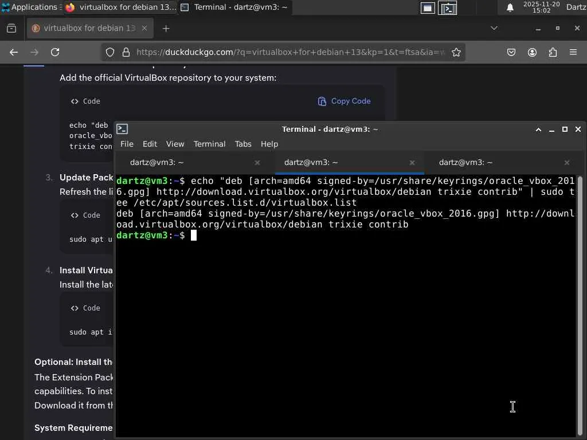
Task: Close the first terminal tab
Action: (257, 162)
